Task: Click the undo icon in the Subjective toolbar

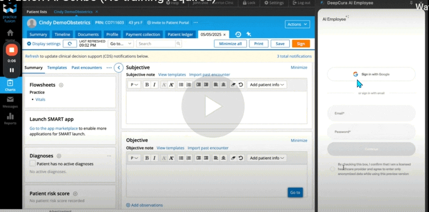Action: 241,85
